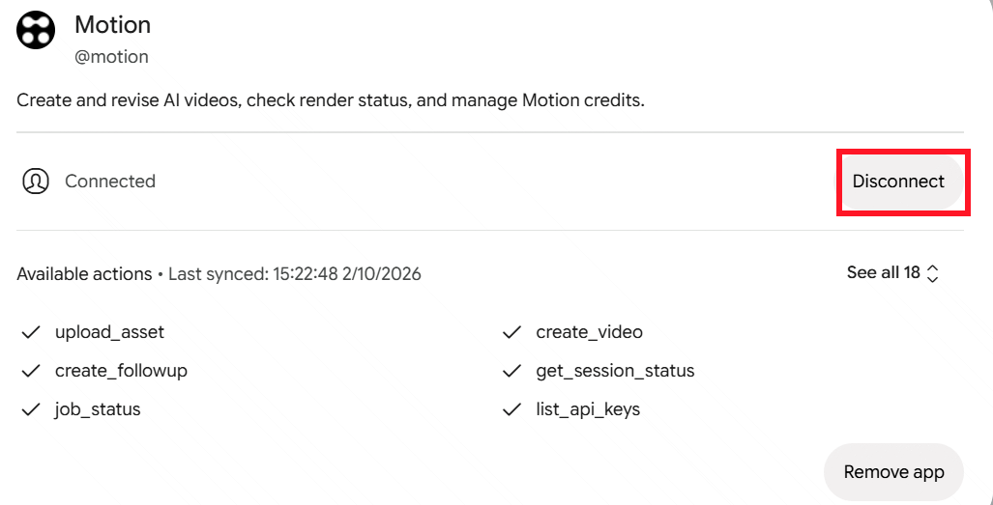Click the Connected status label
Image resolution: width=993 pixels, height=505 pixels.
point(110,182)
